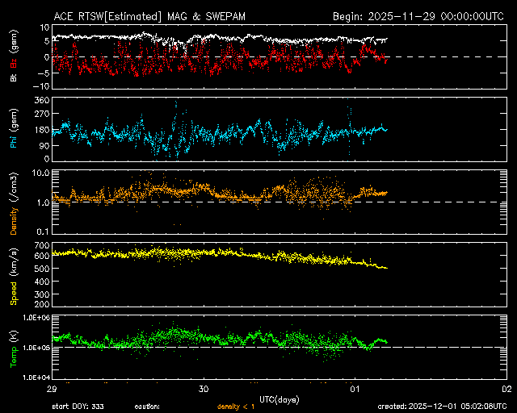Click the start DOY: 333 text
Viewport: 517px width, 413px height.
(80, 407)
